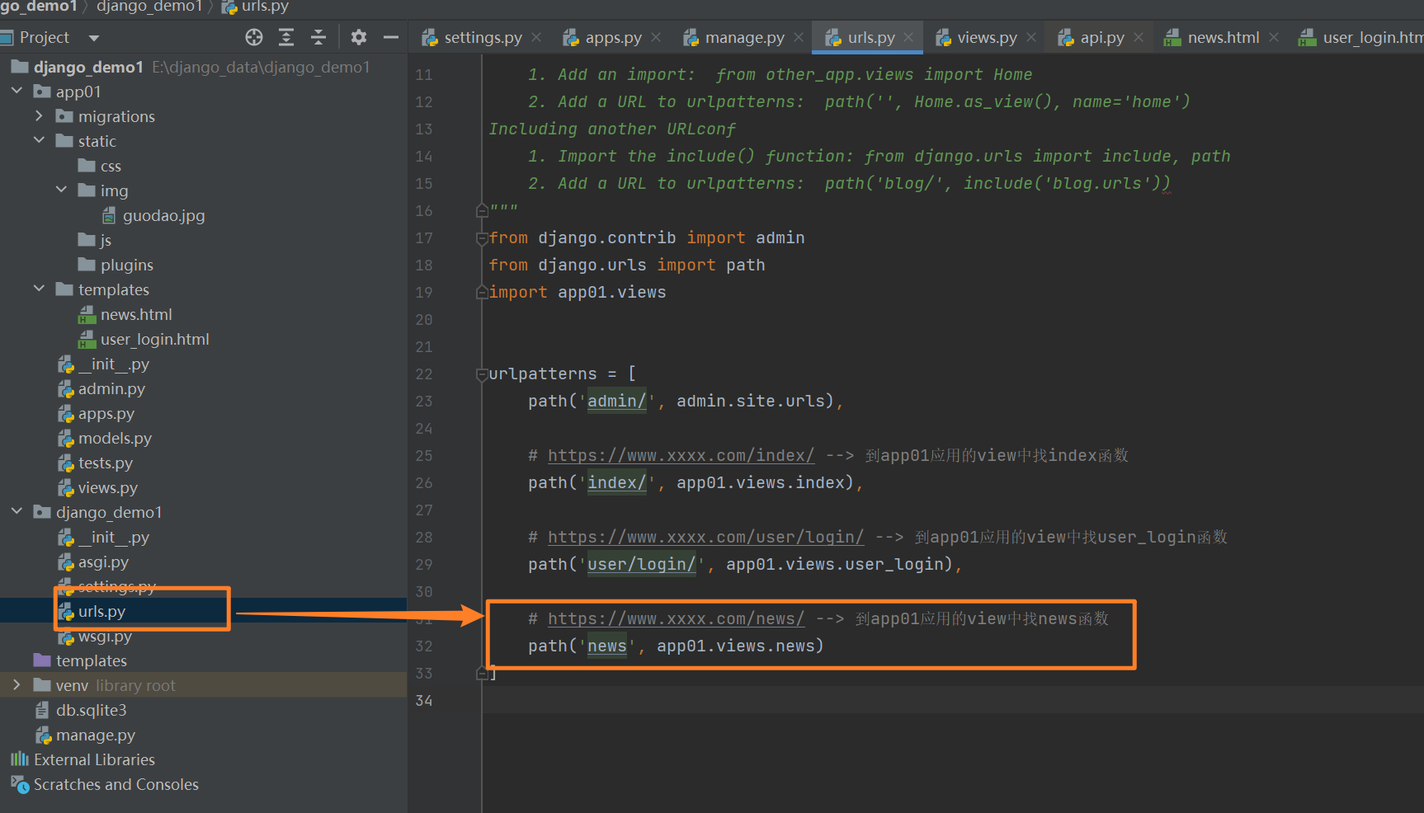Hide the Project panel with minus icon

tap(391, 37)
